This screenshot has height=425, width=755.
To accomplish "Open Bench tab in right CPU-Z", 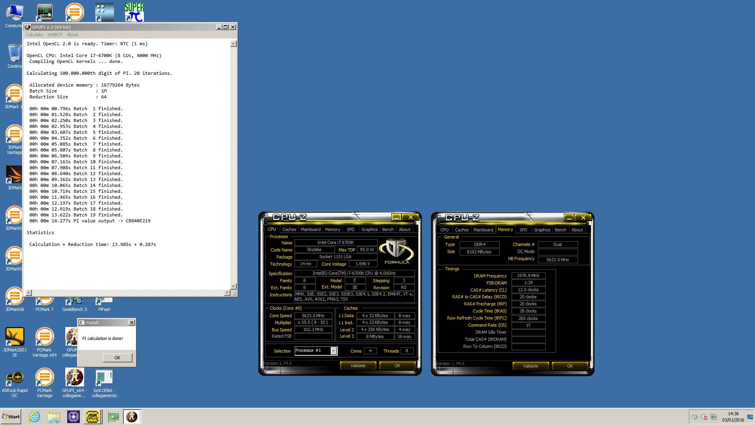I will tap(560, 230).
